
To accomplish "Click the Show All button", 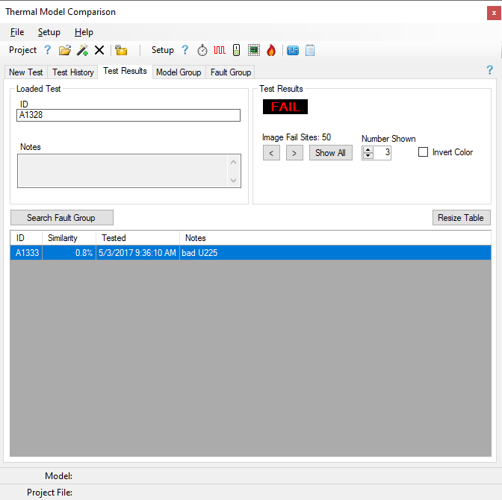I will tap(331, 153).
